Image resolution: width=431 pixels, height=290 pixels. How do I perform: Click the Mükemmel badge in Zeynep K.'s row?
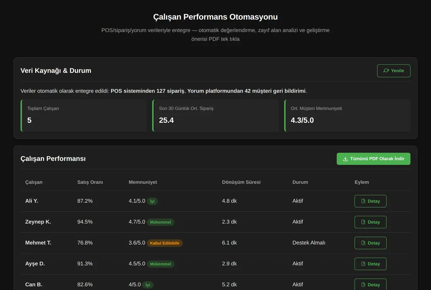pyautogui.click(x=161, y=222)
